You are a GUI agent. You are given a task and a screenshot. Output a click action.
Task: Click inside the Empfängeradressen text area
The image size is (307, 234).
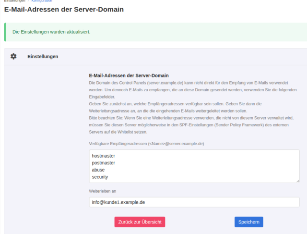pos(194,166)
